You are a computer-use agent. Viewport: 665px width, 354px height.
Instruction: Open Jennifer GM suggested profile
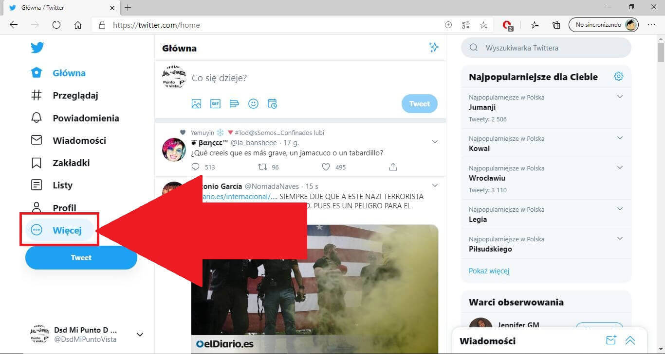click(518, 325)
